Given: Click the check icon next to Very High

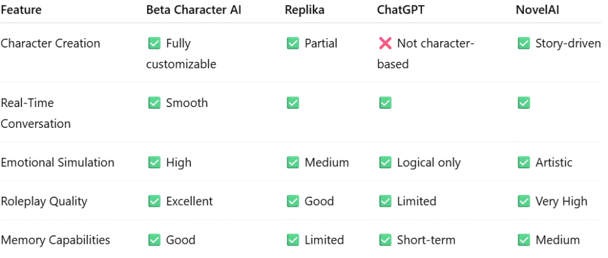Looking at the screenshot, I should coord(524,201).
